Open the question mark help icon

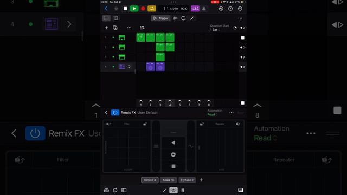[x=230, y=9]
